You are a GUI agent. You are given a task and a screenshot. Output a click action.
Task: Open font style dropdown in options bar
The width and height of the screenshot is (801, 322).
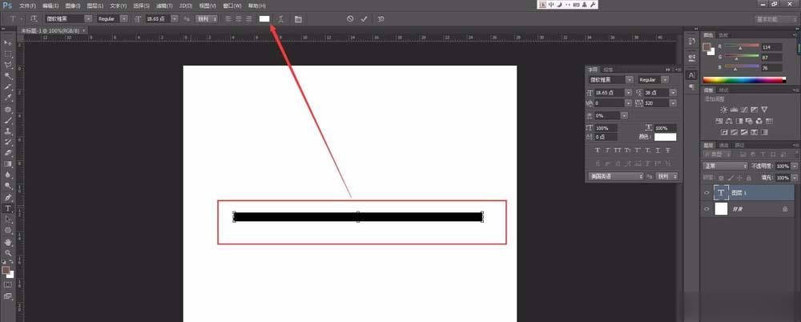[124, 18]
